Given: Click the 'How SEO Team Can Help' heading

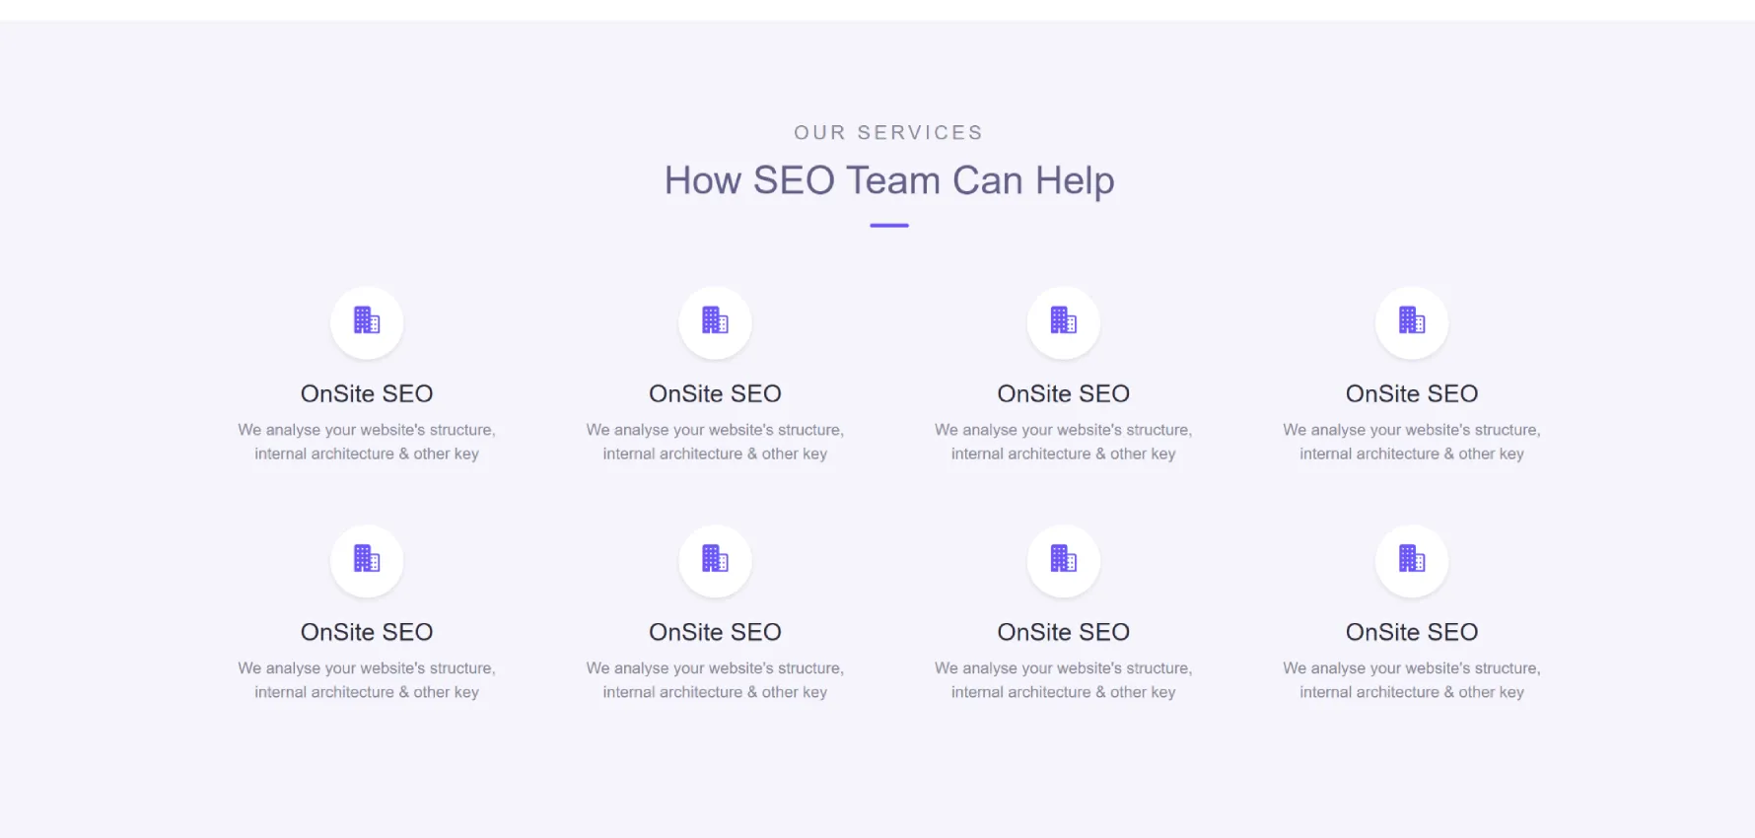Looking at the screenshot, I should tap(889, 180).
